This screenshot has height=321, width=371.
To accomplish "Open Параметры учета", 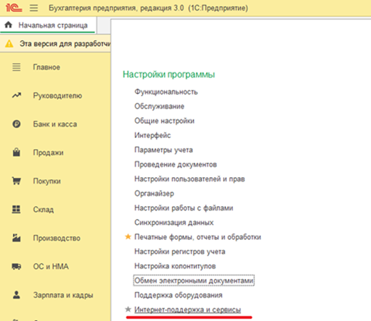I will [163, 150].
